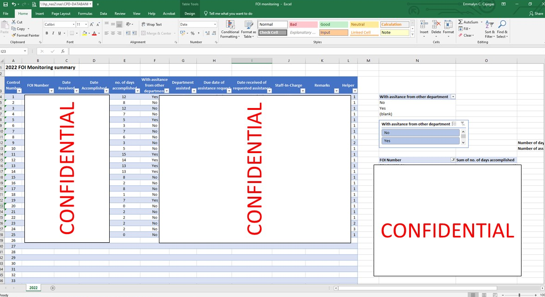Open Conditional Formatting menu
The height and width of the screenshot is (297, 545).
[x=230, y=29]
